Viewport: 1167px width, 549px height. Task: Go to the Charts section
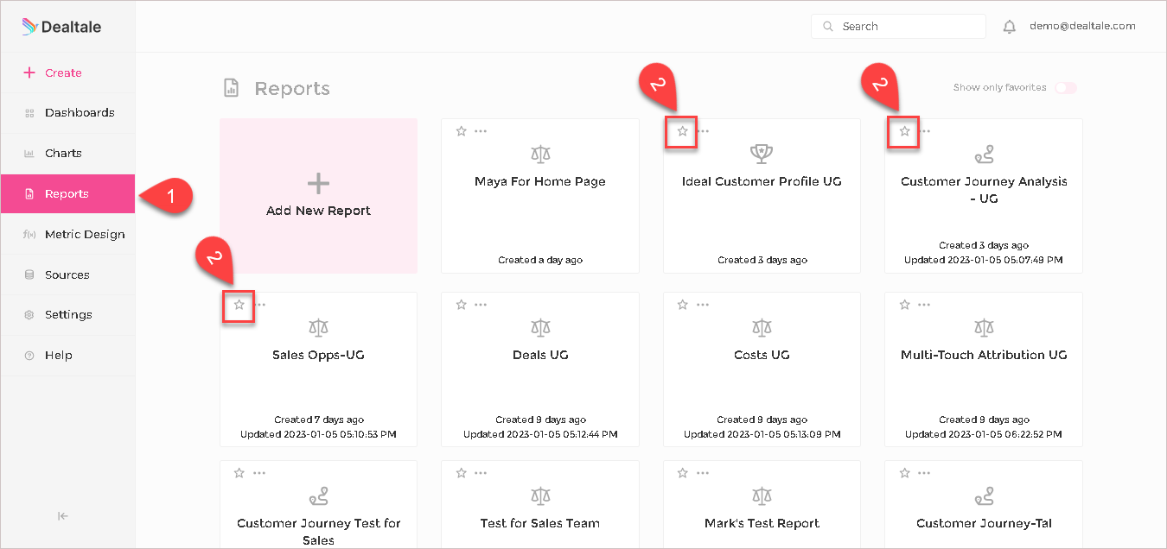(x=67, y=154)
